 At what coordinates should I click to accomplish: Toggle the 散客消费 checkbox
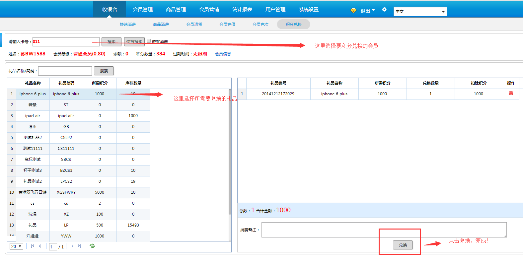[149, 41]
